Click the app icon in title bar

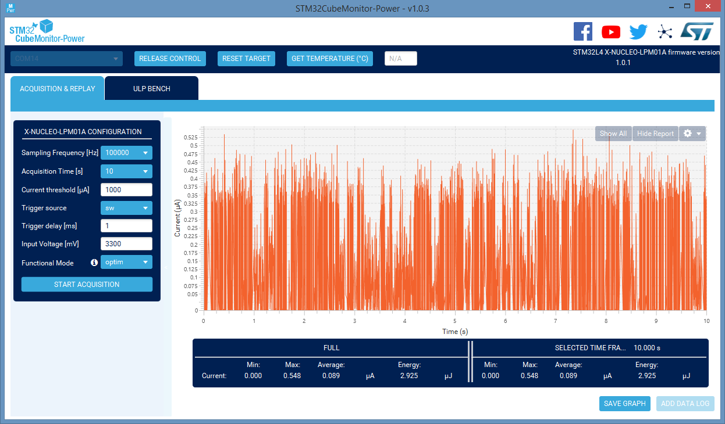(11, 8)
